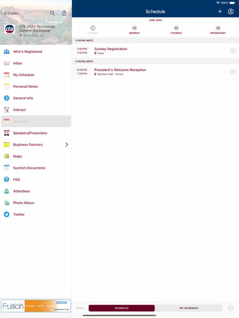This screenshot has height=318, width=239.
Task: Select Sunday June 23 date
Action: click(x=93, y=30)
